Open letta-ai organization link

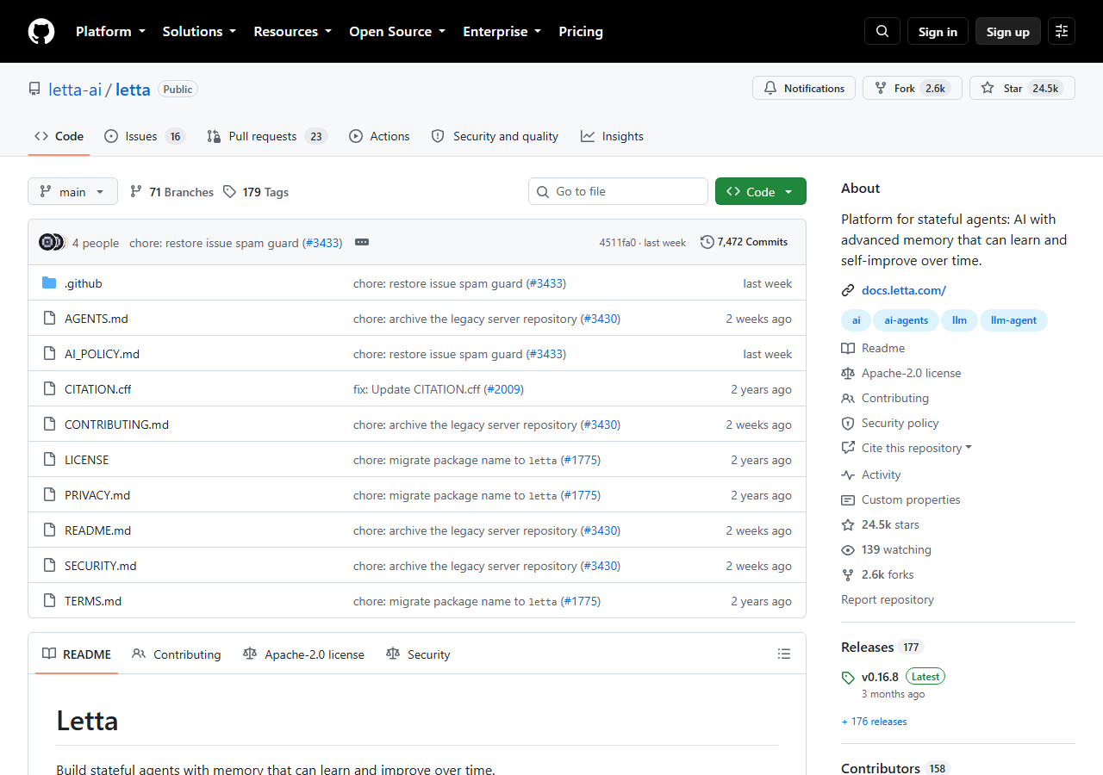[x=75, y=90]
